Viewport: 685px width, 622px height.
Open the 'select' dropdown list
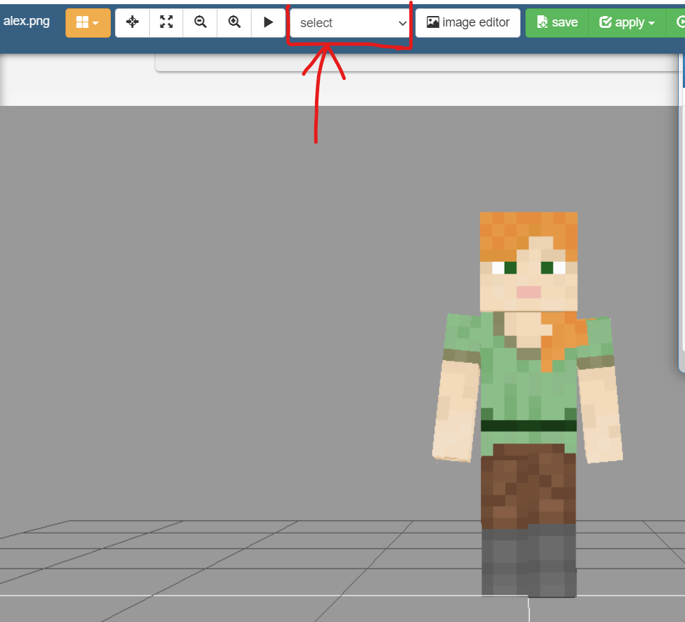[x=350, y=23]
